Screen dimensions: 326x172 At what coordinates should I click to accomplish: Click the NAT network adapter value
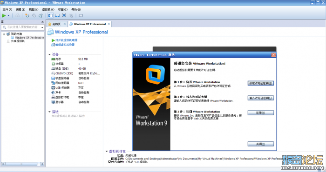coord(81,83)
